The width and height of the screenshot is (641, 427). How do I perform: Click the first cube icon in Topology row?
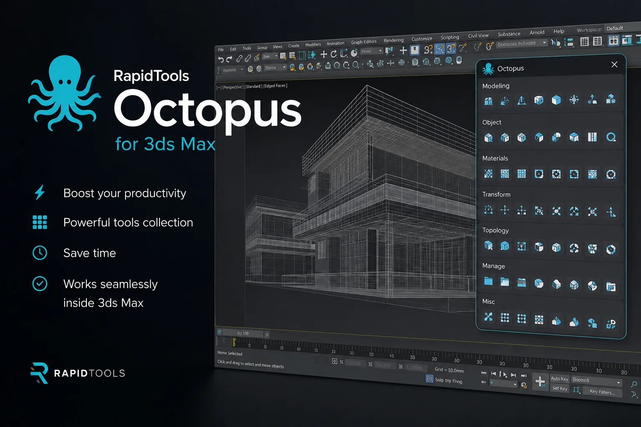click(488, 246)
